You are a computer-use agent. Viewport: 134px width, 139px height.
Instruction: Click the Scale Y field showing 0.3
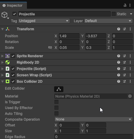pos(96,47)
